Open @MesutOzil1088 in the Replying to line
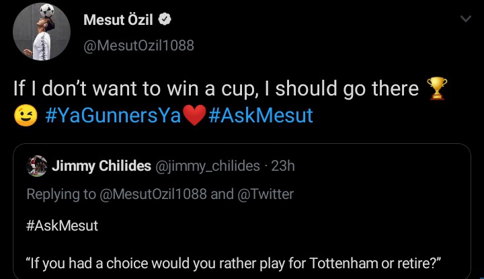Viewport: 484px width, 279px height. pos(153,194)
